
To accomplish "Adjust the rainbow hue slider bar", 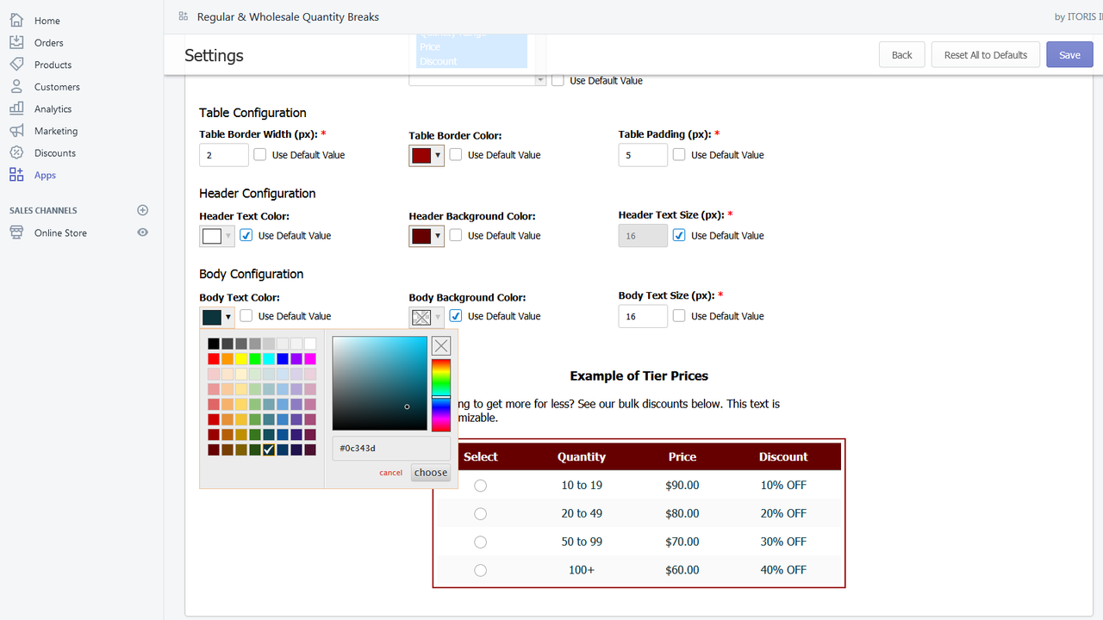I will [441, 394].
